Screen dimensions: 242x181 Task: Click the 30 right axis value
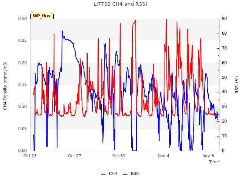(224, 106)
